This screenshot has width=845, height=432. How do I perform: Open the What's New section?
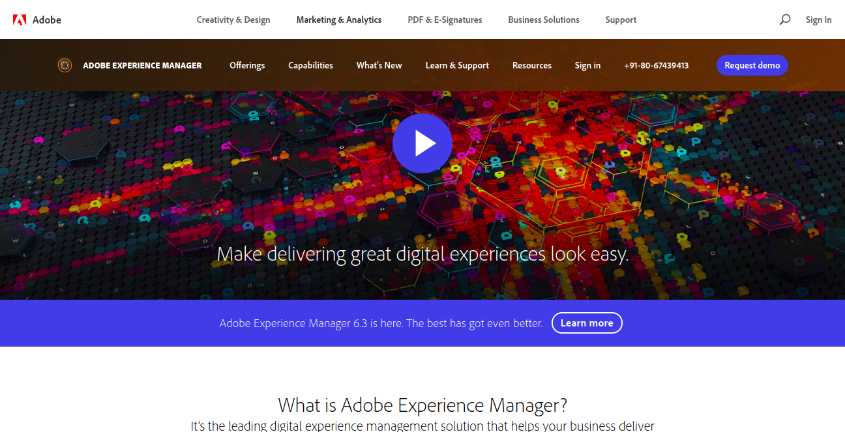point(379,65)
